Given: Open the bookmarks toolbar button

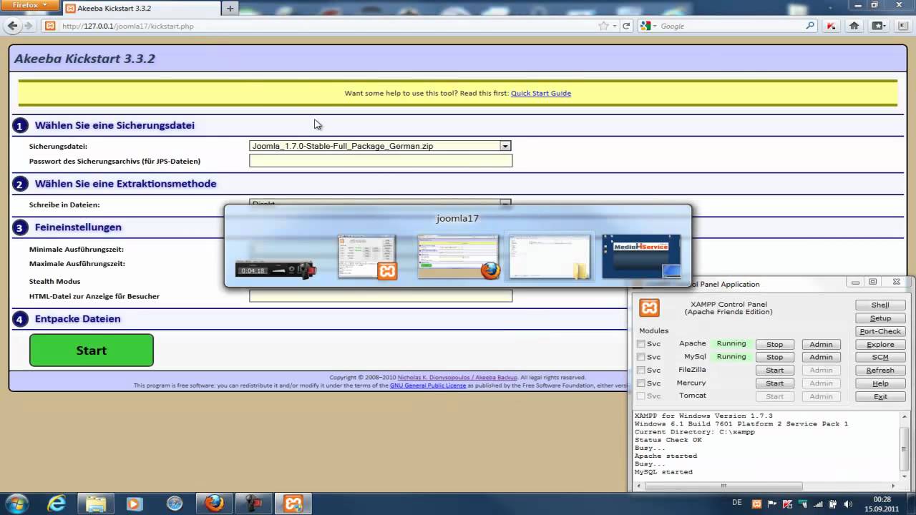Looking at the screenshot, I should 877,26.
